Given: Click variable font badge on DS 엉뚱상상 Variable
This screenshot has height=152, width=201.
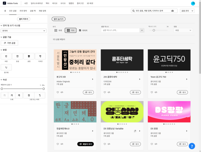Looking at the screenshot, I should point(135,131).
